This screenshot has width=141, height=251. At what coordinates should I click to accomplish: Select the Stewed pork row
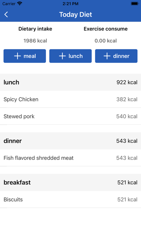click(x=70, y=116)
